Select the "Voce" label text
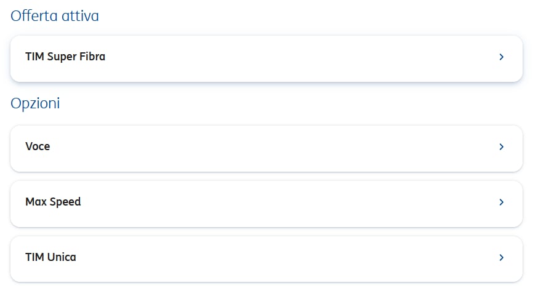The height and width of the screenshot is (296, 533). [38, 146]
